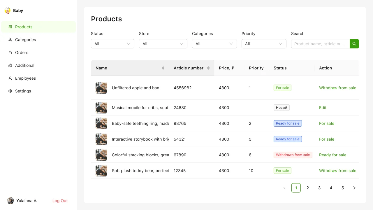Go to page 5
This screenshot has width=373, height=210.
(343, 188)
